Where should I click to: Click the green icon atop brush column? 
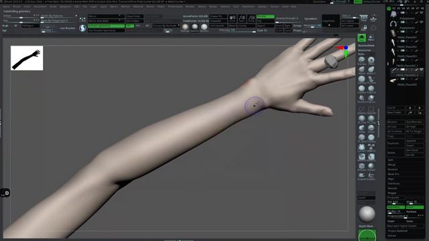coord(362,37)
